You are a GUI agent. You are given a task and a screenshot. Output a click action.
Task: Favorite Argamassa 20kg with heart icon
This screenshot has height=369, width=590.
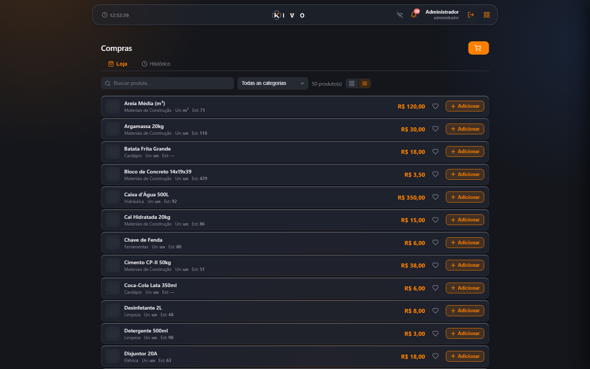[x=435, y=129]
